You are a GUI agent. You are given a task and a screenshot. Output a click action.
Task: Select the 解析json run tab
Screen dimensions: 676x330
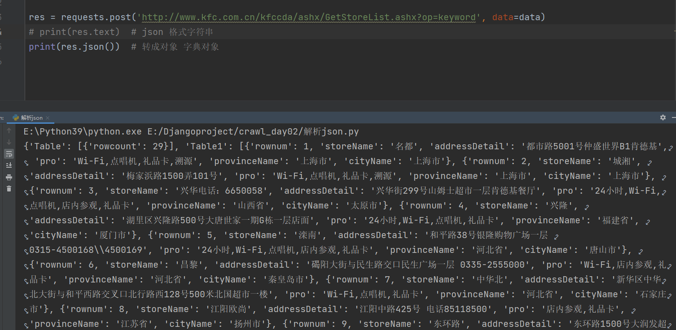click(31, 118)
